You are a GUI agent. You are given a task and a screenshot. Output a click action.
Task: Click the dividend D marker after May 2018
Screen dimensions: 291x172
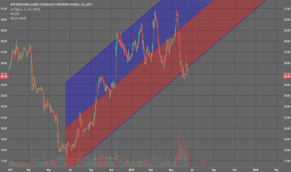tap(183, 163)
